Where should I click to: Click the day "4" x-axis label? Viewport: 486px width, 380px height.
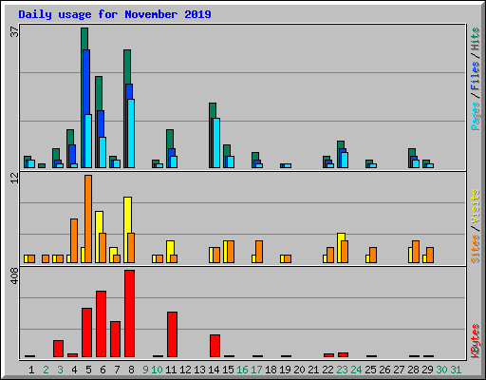click(74, 370)
